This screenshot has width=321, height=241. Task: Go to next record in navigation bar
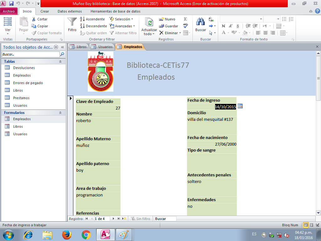click(x=113, y=219)
